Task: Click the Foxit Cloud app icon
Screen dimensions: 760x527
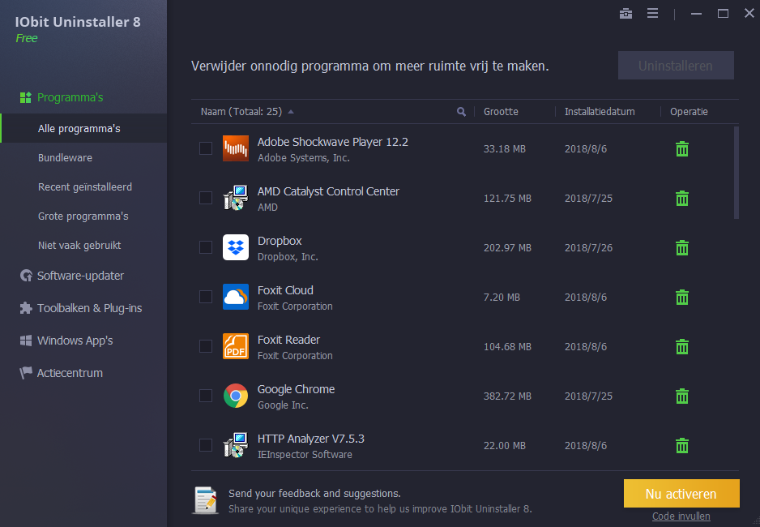Action: click(x=236, y=297)
